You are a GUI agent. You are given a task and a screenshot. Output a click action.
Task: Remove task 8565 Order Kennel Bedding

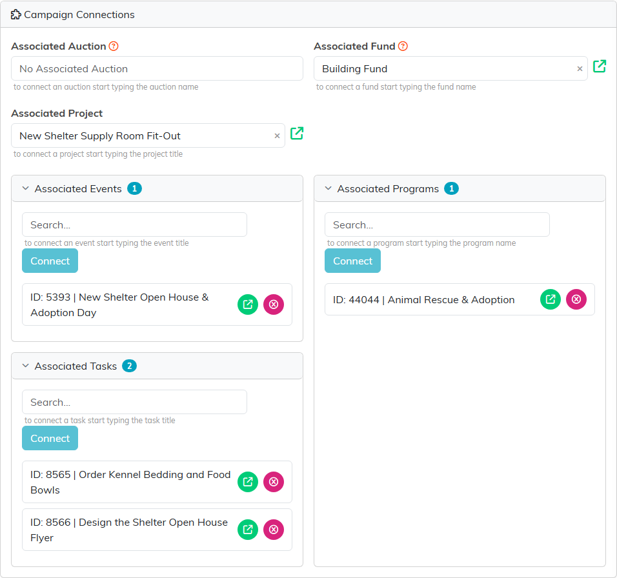(274, 482)
